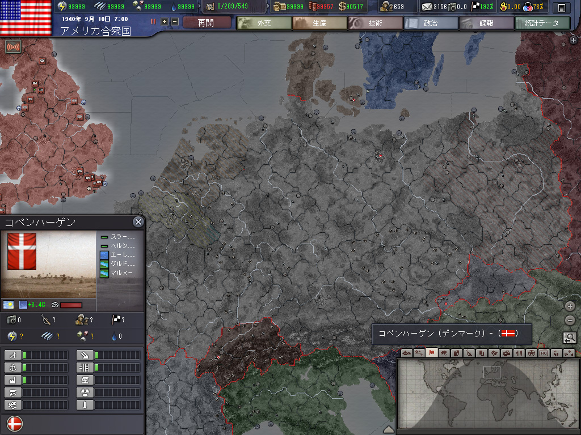Select the star-in-circle map mode

coord(531,353)
